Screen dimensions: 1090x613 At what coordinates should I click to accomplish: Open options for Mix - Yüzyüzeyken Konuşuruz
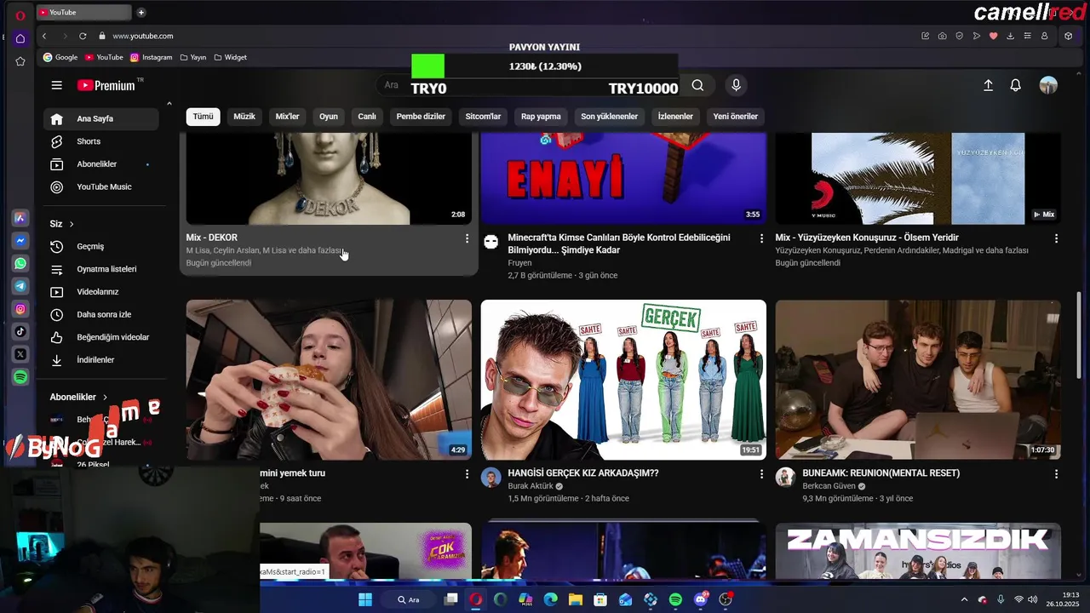pyautogui.click(x=1056, y=238)
